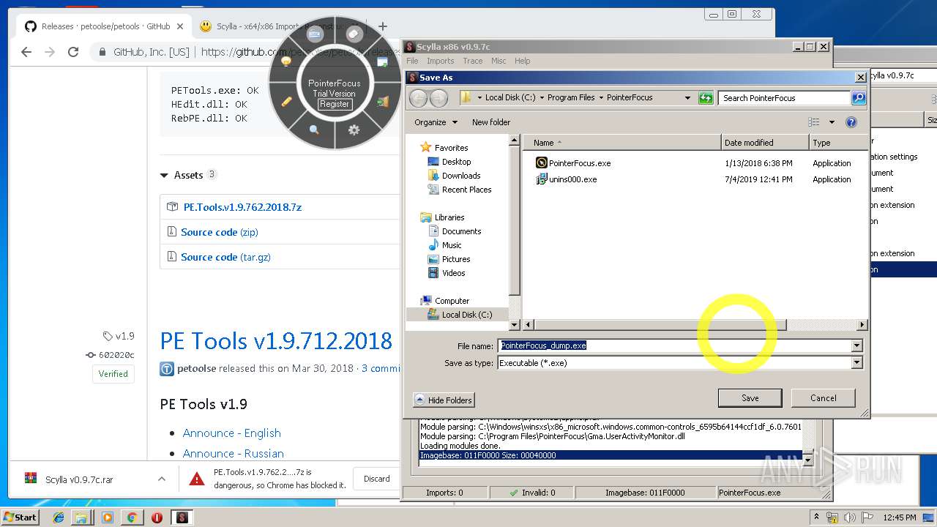Screen dimensions: 937x527
Task: Click the keyboard icon in PointerFocus wheel
Action: coord(316,34)
